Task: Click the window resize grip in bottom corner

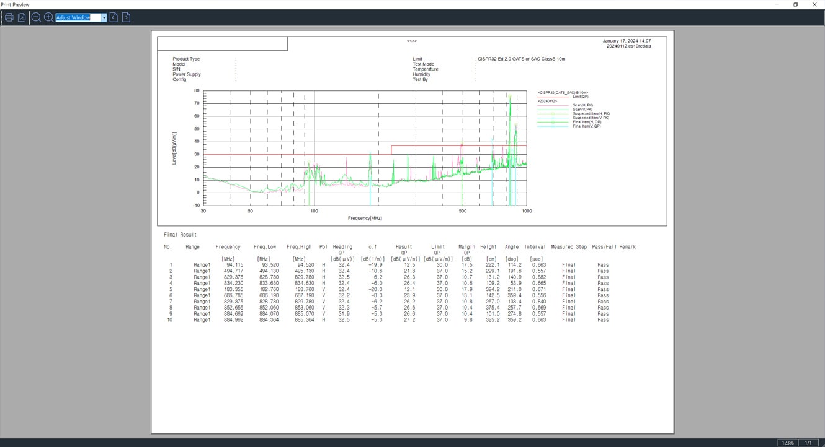Action: pos(821,443)
